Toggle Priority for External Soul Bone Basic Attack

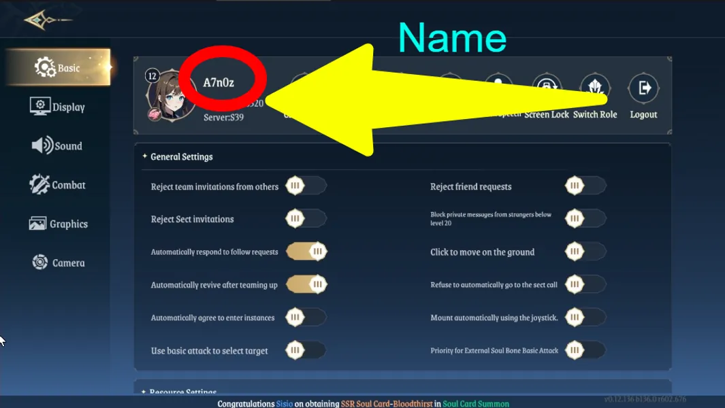point(585,350)
